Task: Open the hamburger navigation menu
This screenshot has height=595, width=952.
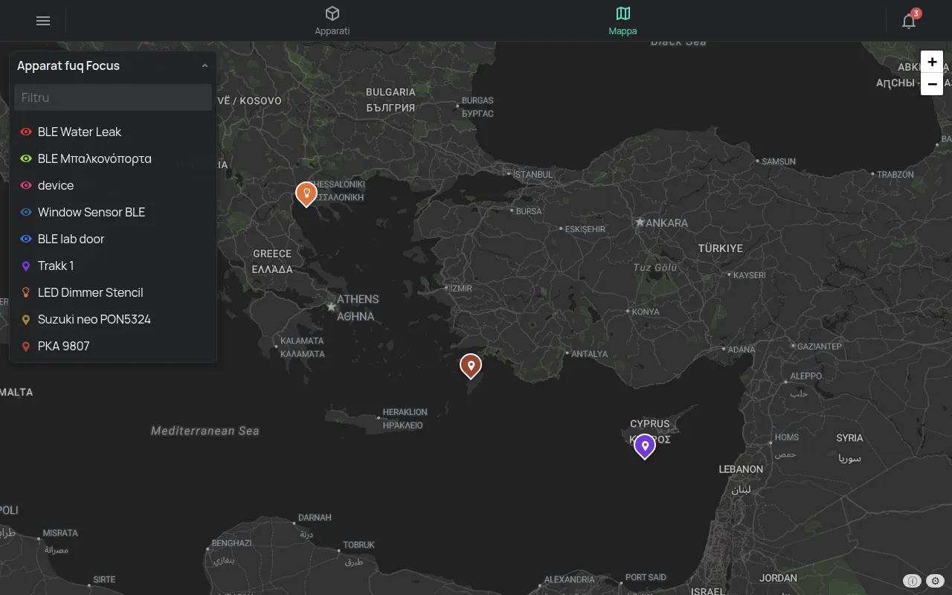Action: click(x=43, y=21)
